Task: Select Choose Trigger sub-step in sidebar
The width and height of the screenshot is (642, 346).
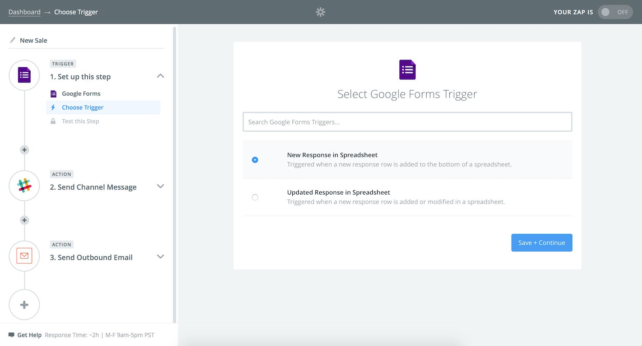Action: pos(83,107)
